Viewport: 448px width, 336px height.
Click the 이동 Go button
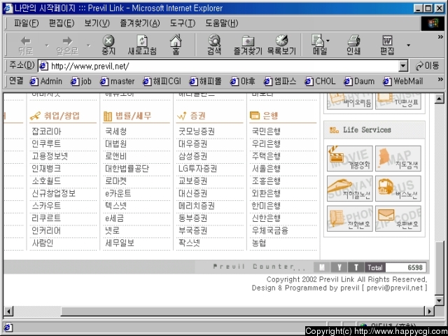pyautogui.click(x=427, y=66)
